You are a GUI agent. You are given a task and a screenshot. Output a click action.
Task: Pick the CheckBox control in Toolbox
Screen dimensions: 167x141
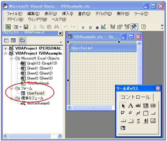coord(123,113)
